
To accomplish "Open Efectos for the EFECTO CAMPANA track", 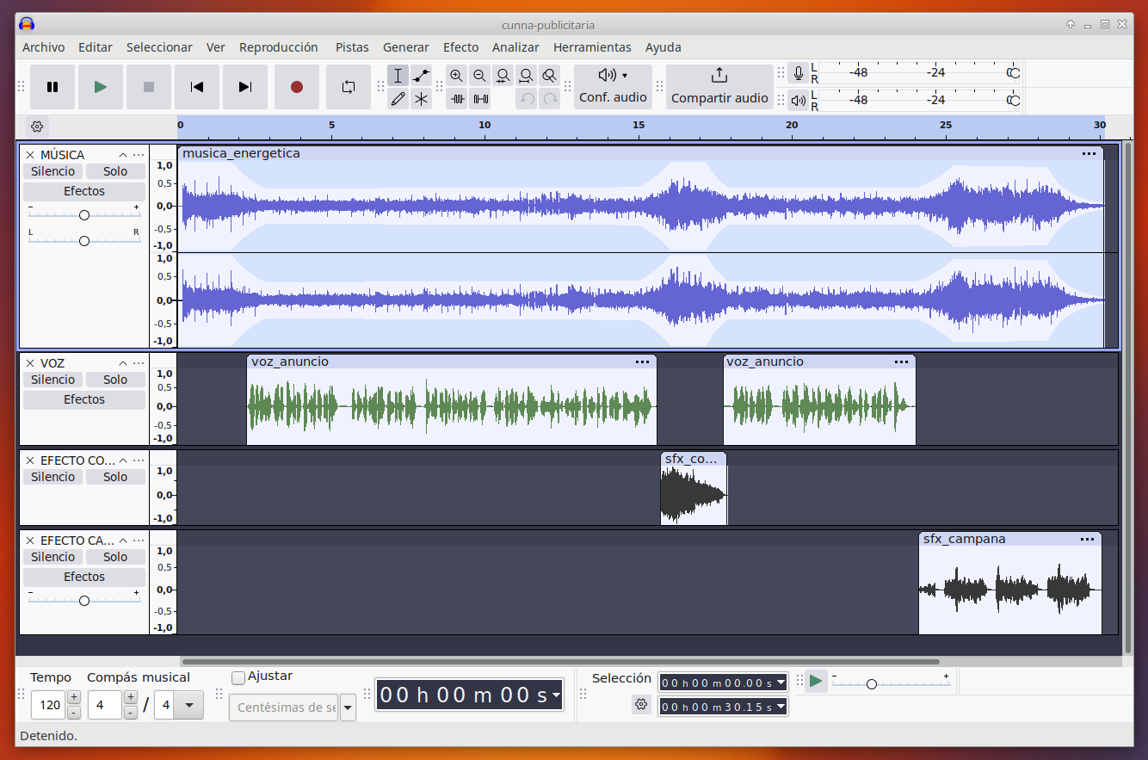I will pyautogui.click(x=84, y=577).
